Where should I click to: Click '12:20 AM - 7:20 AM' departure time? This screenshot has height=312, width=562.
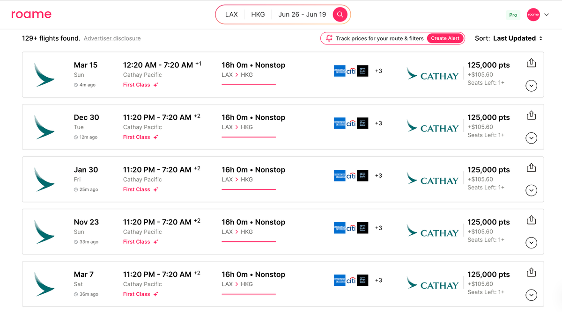(158, 65)
